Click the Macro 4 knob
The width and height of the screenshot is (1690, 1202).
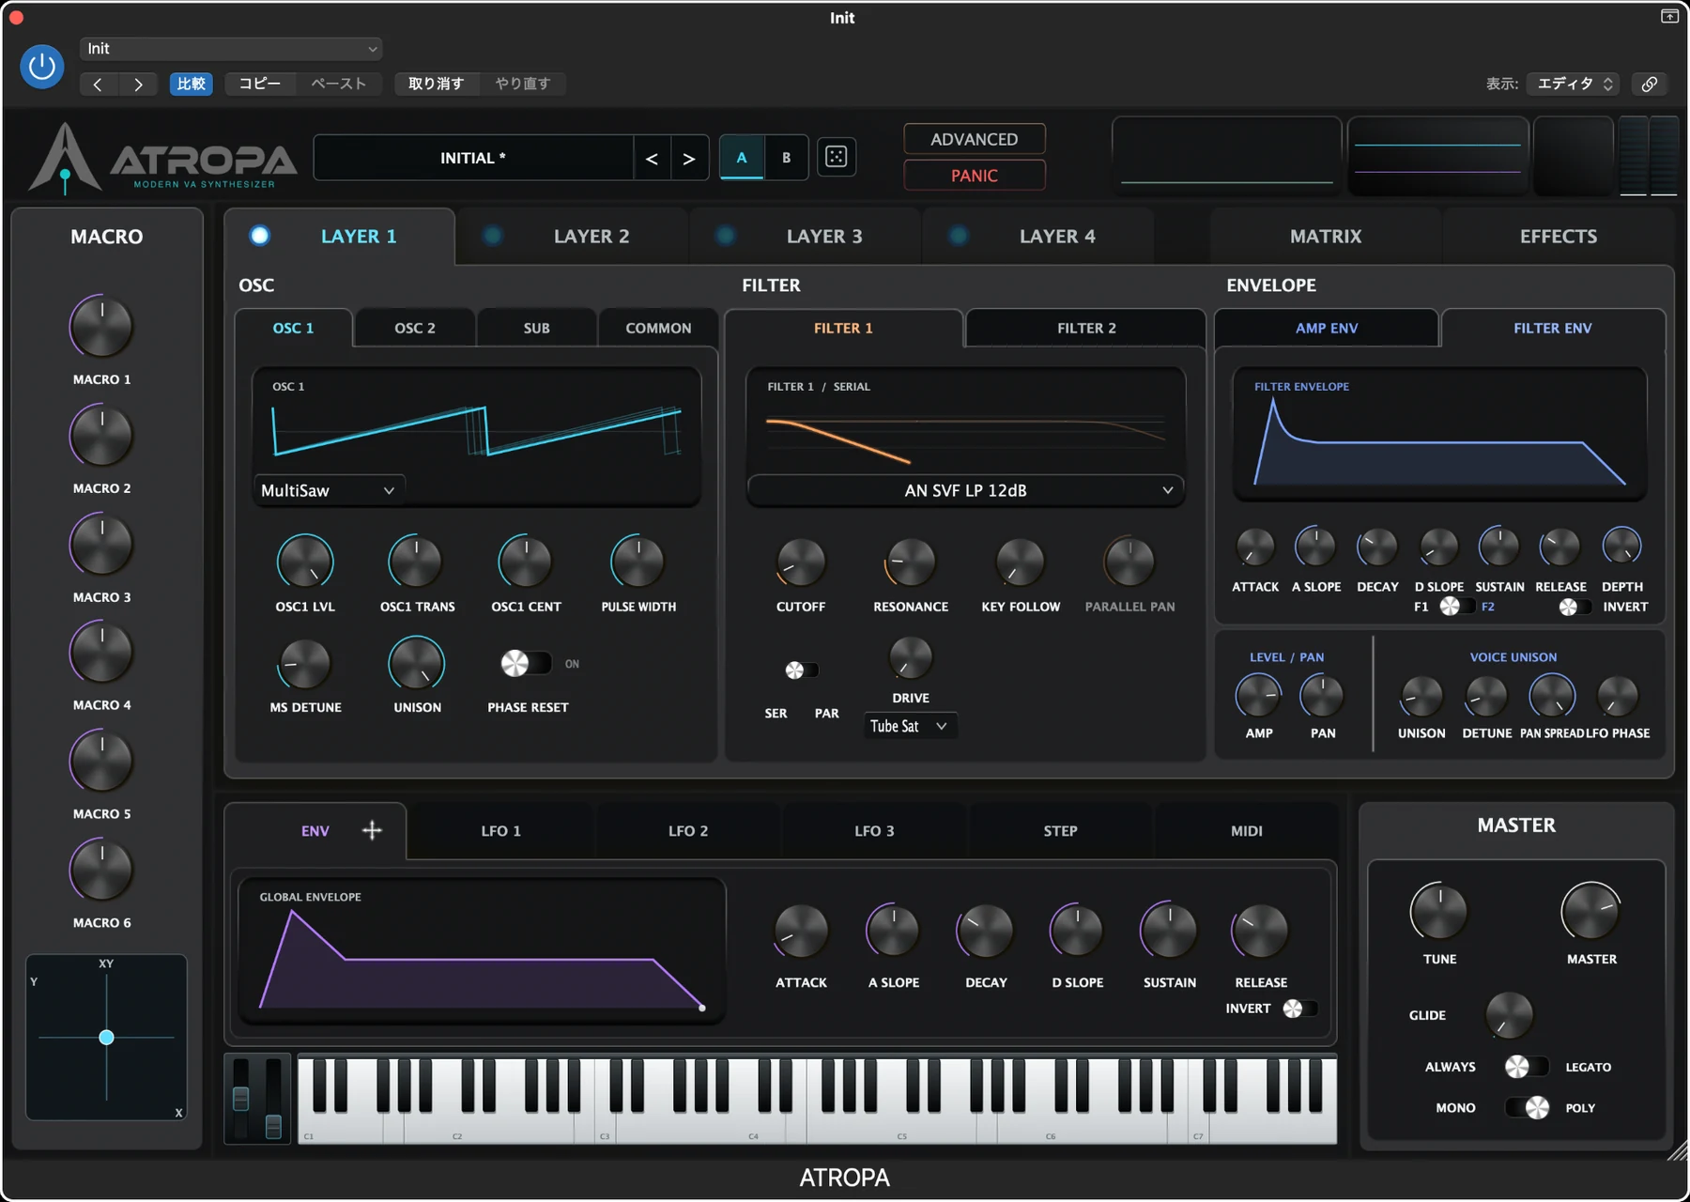(101, 653)
